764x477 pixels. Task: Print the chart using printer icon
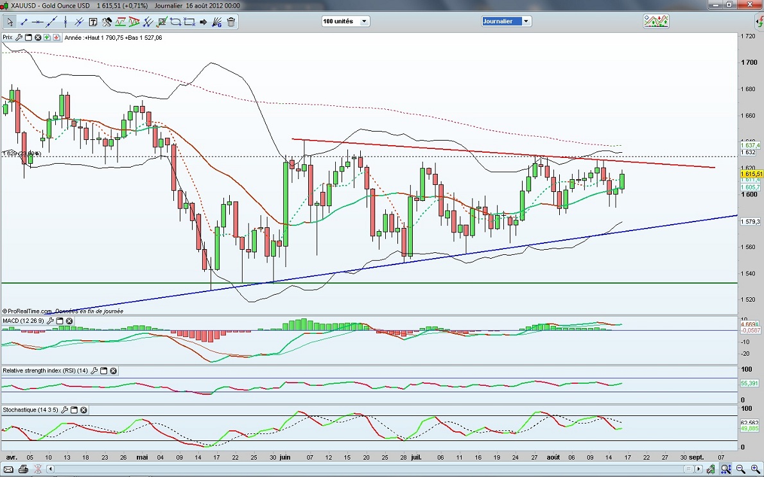click(x=23, y=469)
